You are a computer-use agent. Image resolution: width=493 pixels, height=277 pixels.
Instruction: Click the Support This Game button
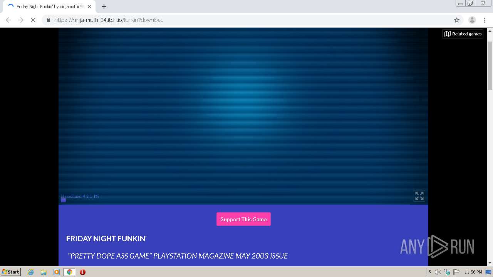click(243, 219)
